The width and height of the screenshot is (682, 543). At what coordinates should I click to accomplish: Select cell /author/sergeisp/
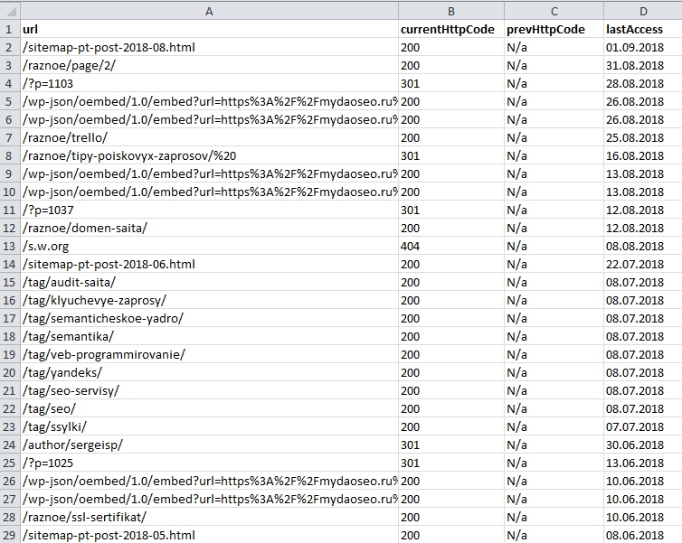pyautogui.click(x=209, y=445)
